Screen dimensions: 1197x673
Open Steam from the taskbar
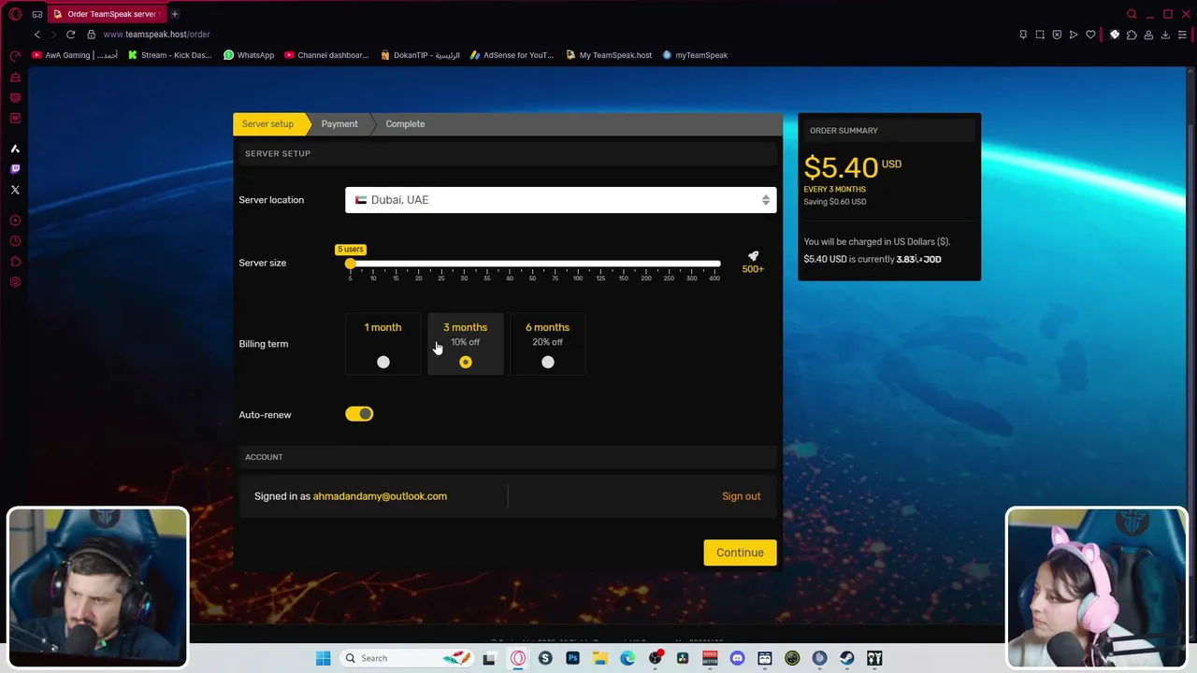point(846,658)
